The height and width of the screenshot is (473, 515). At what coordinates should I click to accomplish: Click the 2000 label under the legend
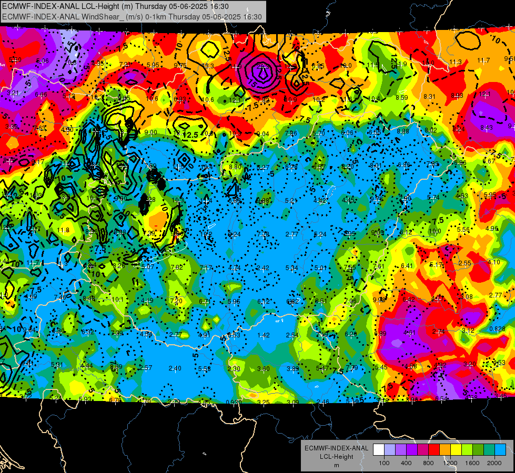(x=494, y=463)
